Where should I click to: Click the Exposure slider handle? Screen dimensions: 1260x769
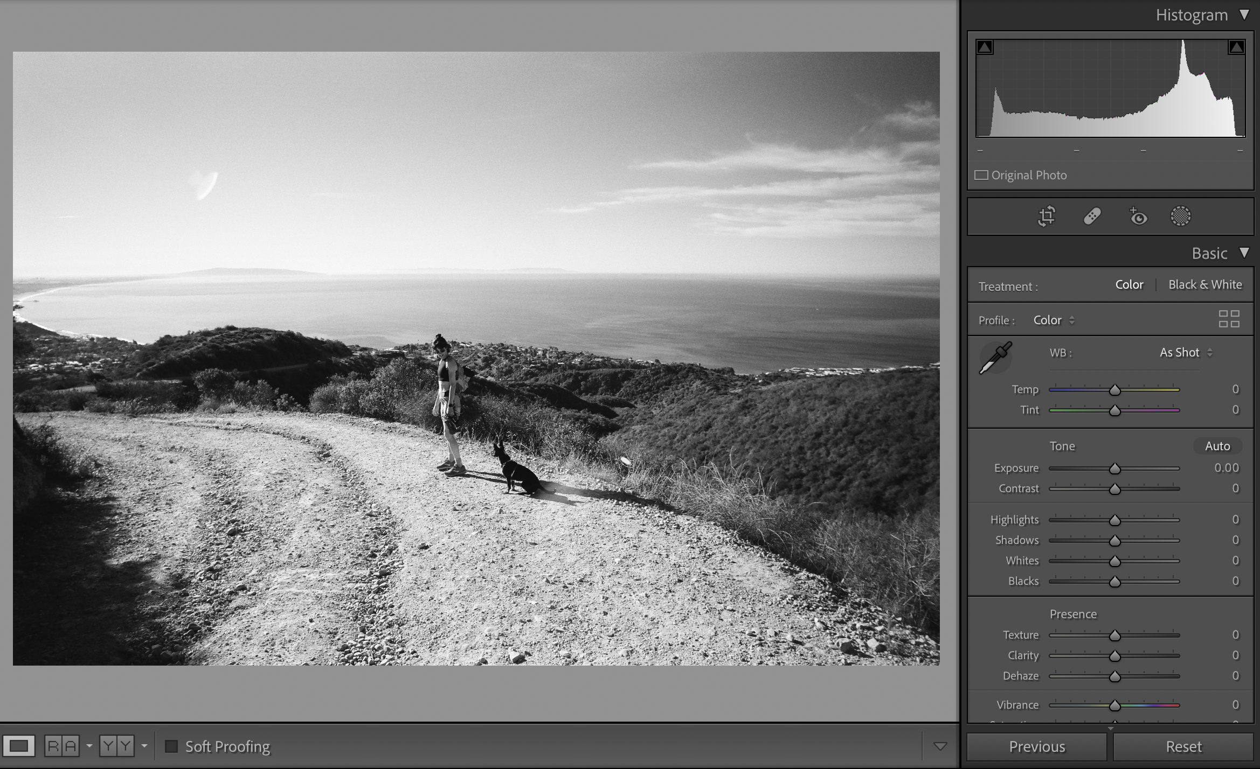click(x=1114, y=469)
